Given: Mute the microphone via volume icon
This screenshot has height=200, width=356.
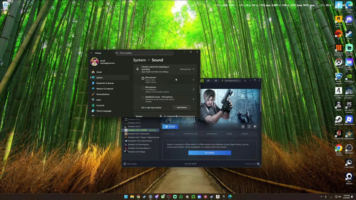Looking at the screenshot, I should point(161,116).
